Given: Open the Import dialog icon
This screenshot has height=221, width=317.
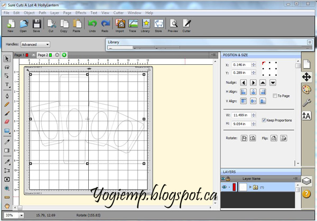Looking at the screenshot, I should (120, 24).
